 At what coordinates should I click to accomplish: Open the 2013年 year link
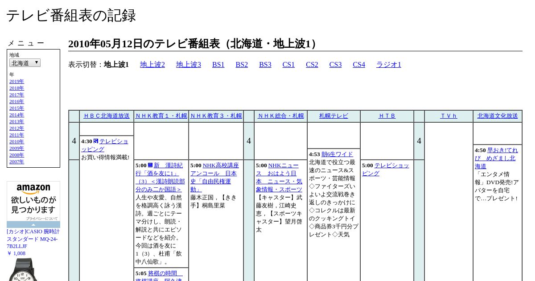click(x=16, y=121)
